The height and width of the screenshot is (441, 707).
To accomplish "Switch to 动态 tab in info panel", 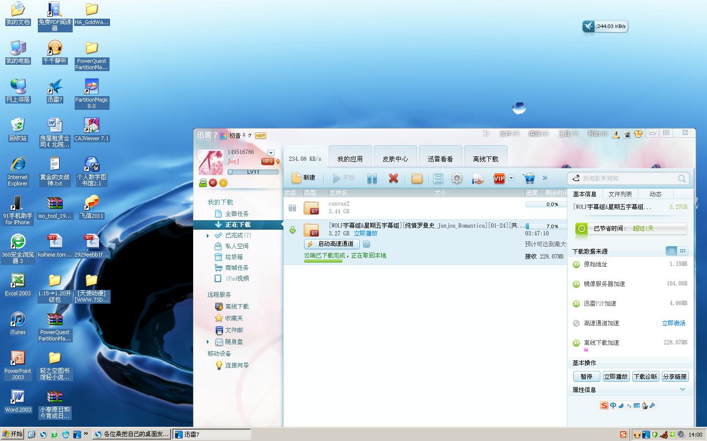I will (655, 194).
